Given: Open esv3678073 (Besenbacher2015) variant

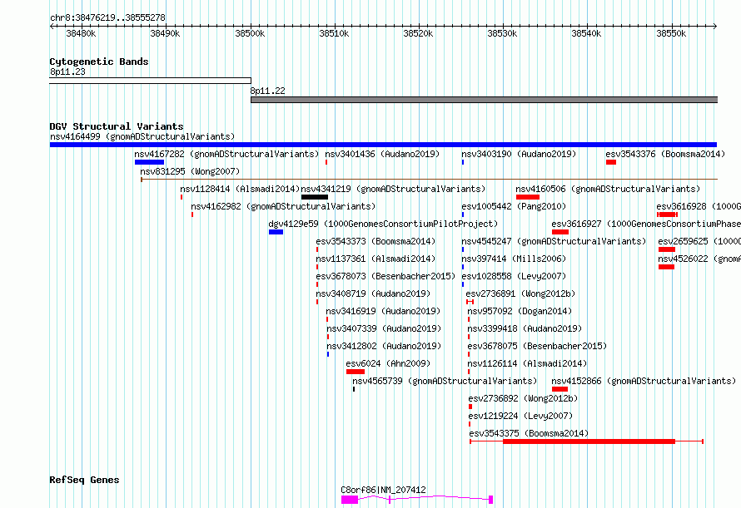Looking at the screenshot, I should pyautogui.click(x=385, y=276).
